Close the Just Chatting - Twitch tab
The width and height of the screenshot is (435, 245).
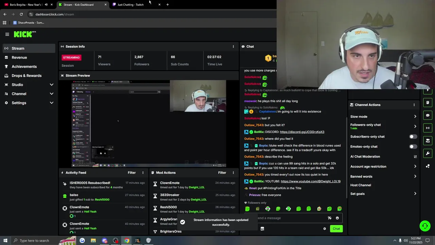[x=159, y=4]
